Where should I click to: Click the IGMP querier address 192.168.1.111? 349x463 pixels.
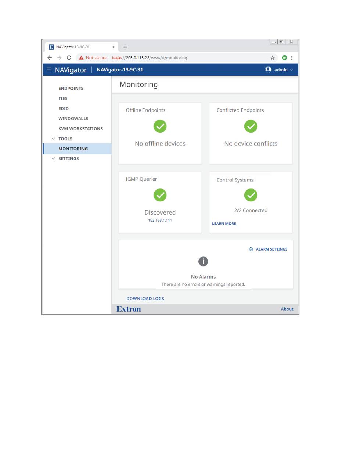160,220
